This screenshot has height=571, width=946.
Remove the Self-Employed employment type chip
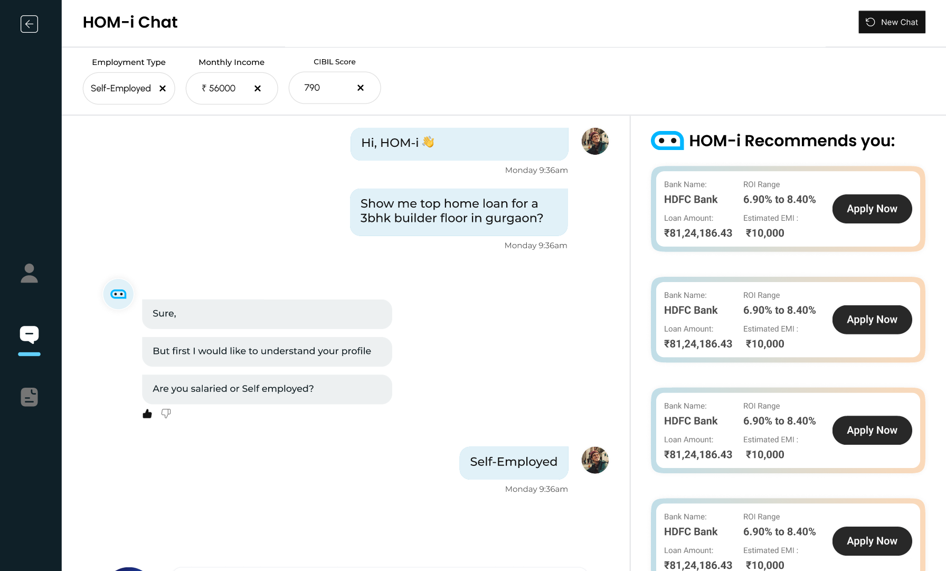pyautogui.click(x=163, y=88)
